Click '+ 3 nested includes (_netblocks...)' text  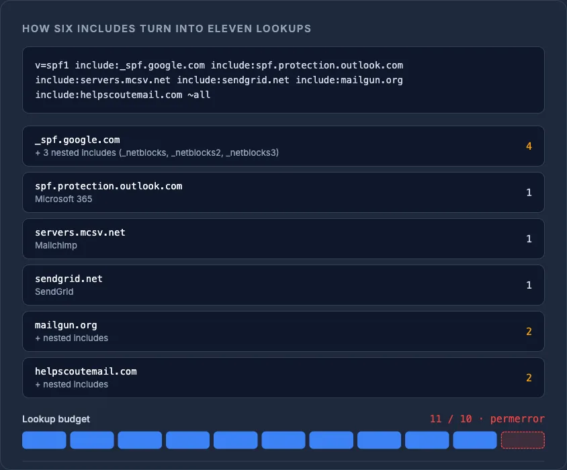157,153
